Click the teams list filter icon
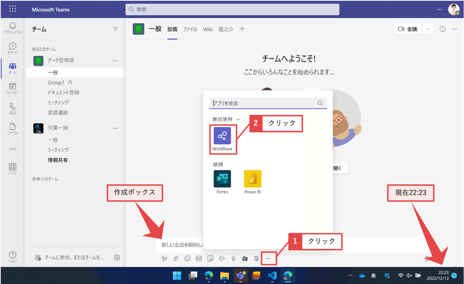 coord(115,29)
